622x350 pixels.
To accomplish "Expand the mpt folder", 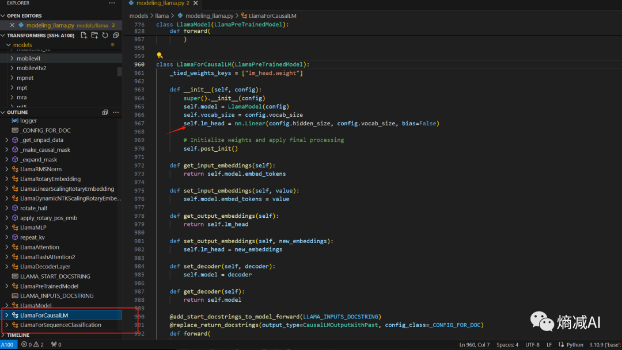I will 12,87.
